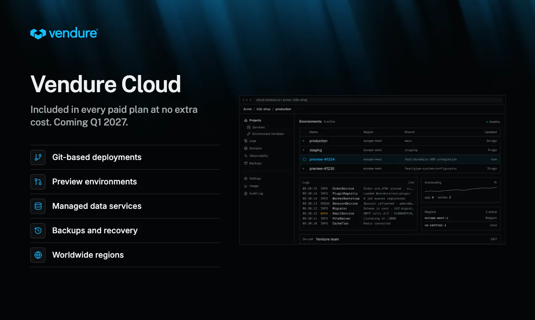Viewport: 535px width, 320px height.
Task: Click the Preview environments pull-request icon
Action: click(x=38, y=182)
